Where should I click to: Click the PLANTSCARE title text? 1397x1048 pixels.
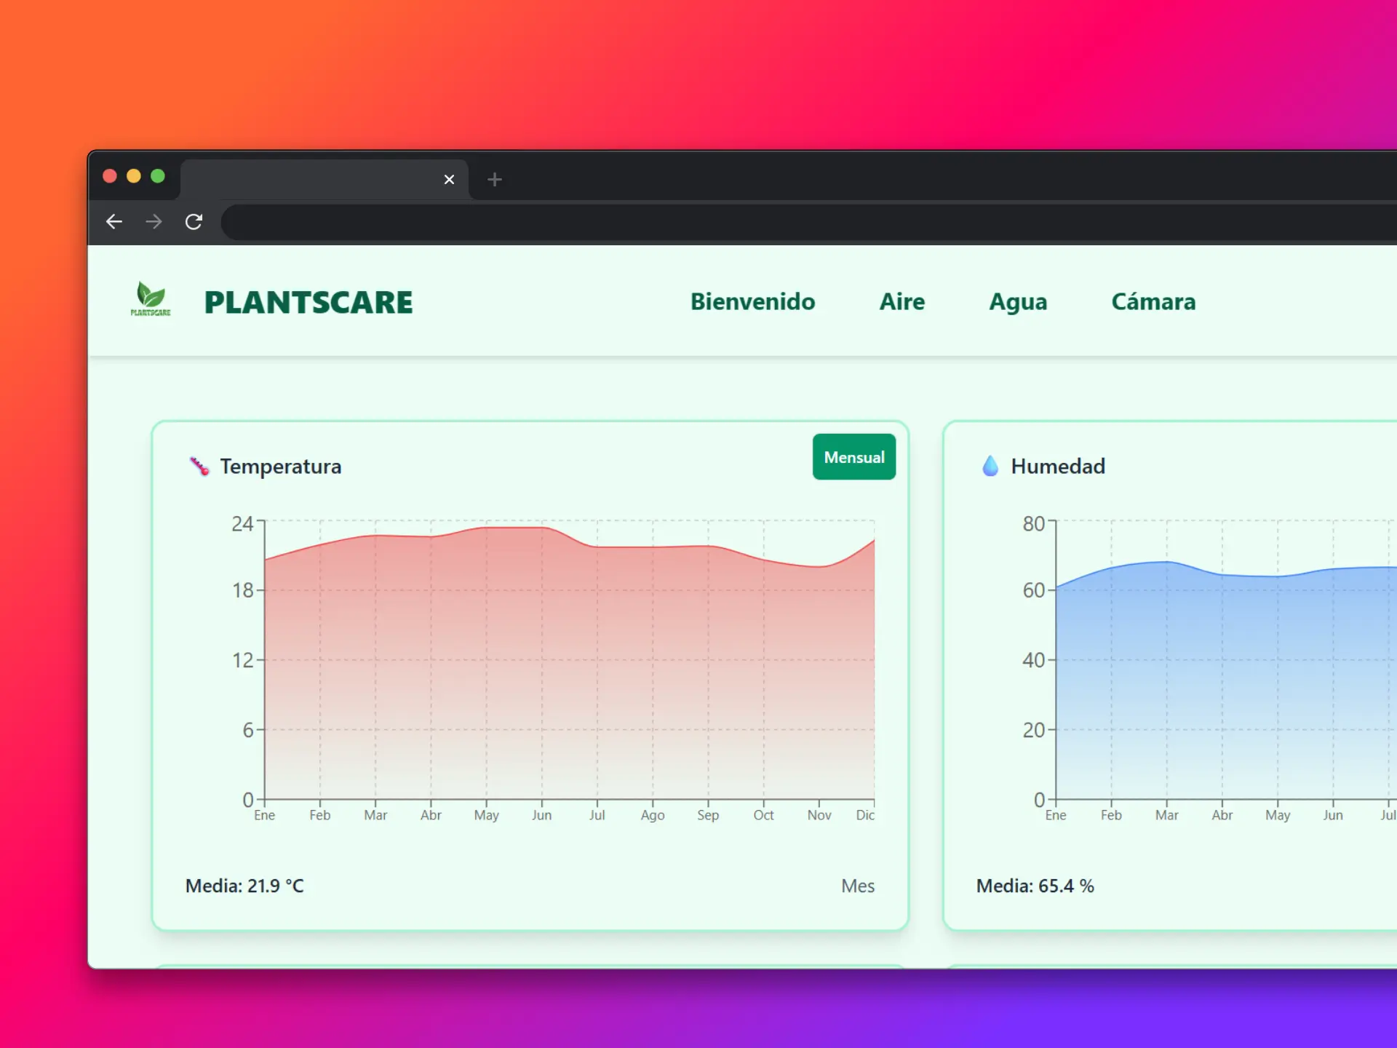(x=309, y=302)
